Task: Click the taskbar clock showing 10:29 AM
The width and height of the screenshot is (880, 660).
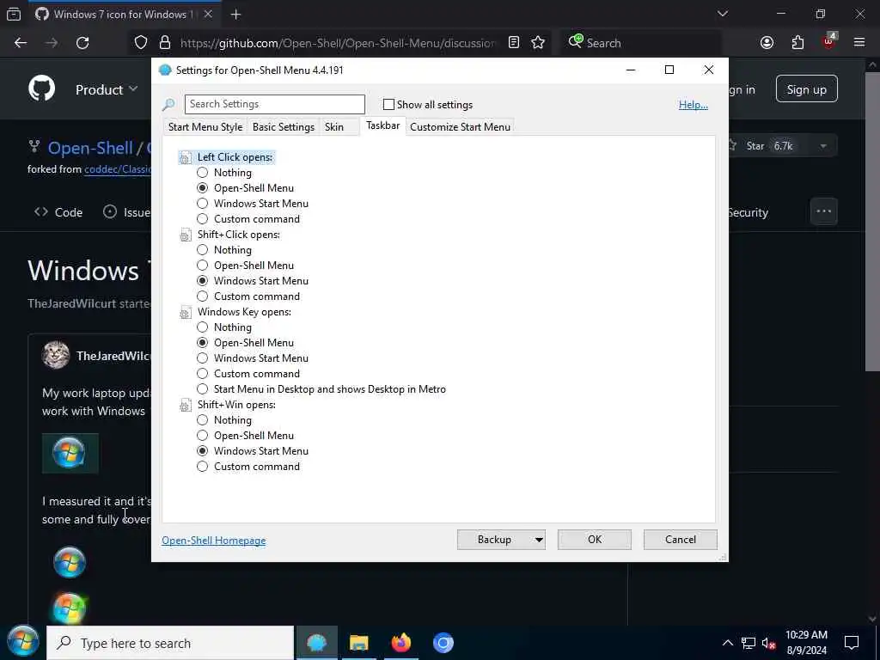Action: coord(806,643)
